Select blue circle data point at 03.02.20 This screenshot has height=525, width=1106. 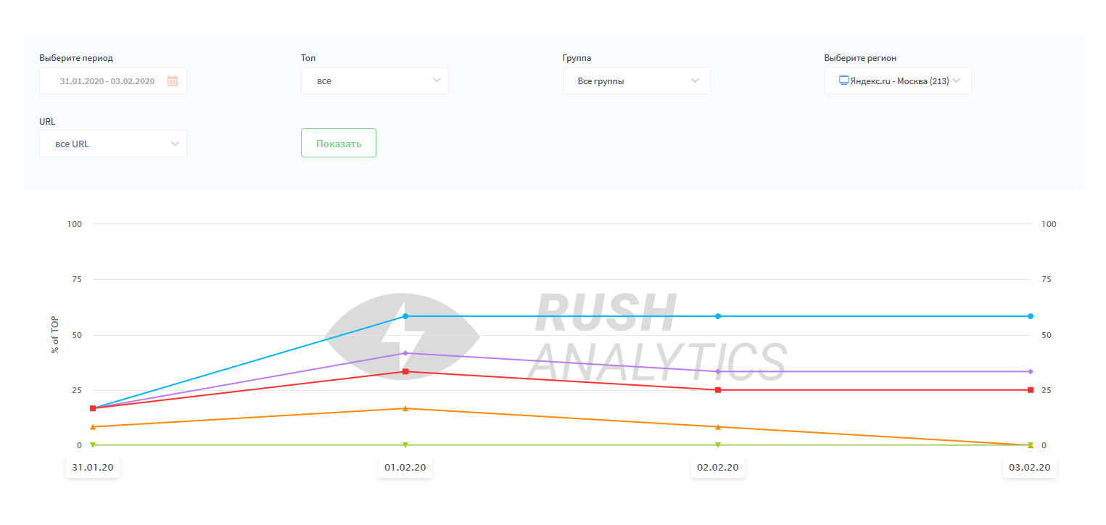[1030, 316]
